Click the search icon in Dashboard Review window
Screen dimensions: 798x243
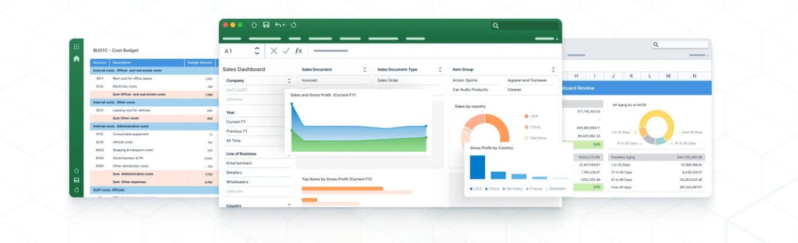click(656, 45)
